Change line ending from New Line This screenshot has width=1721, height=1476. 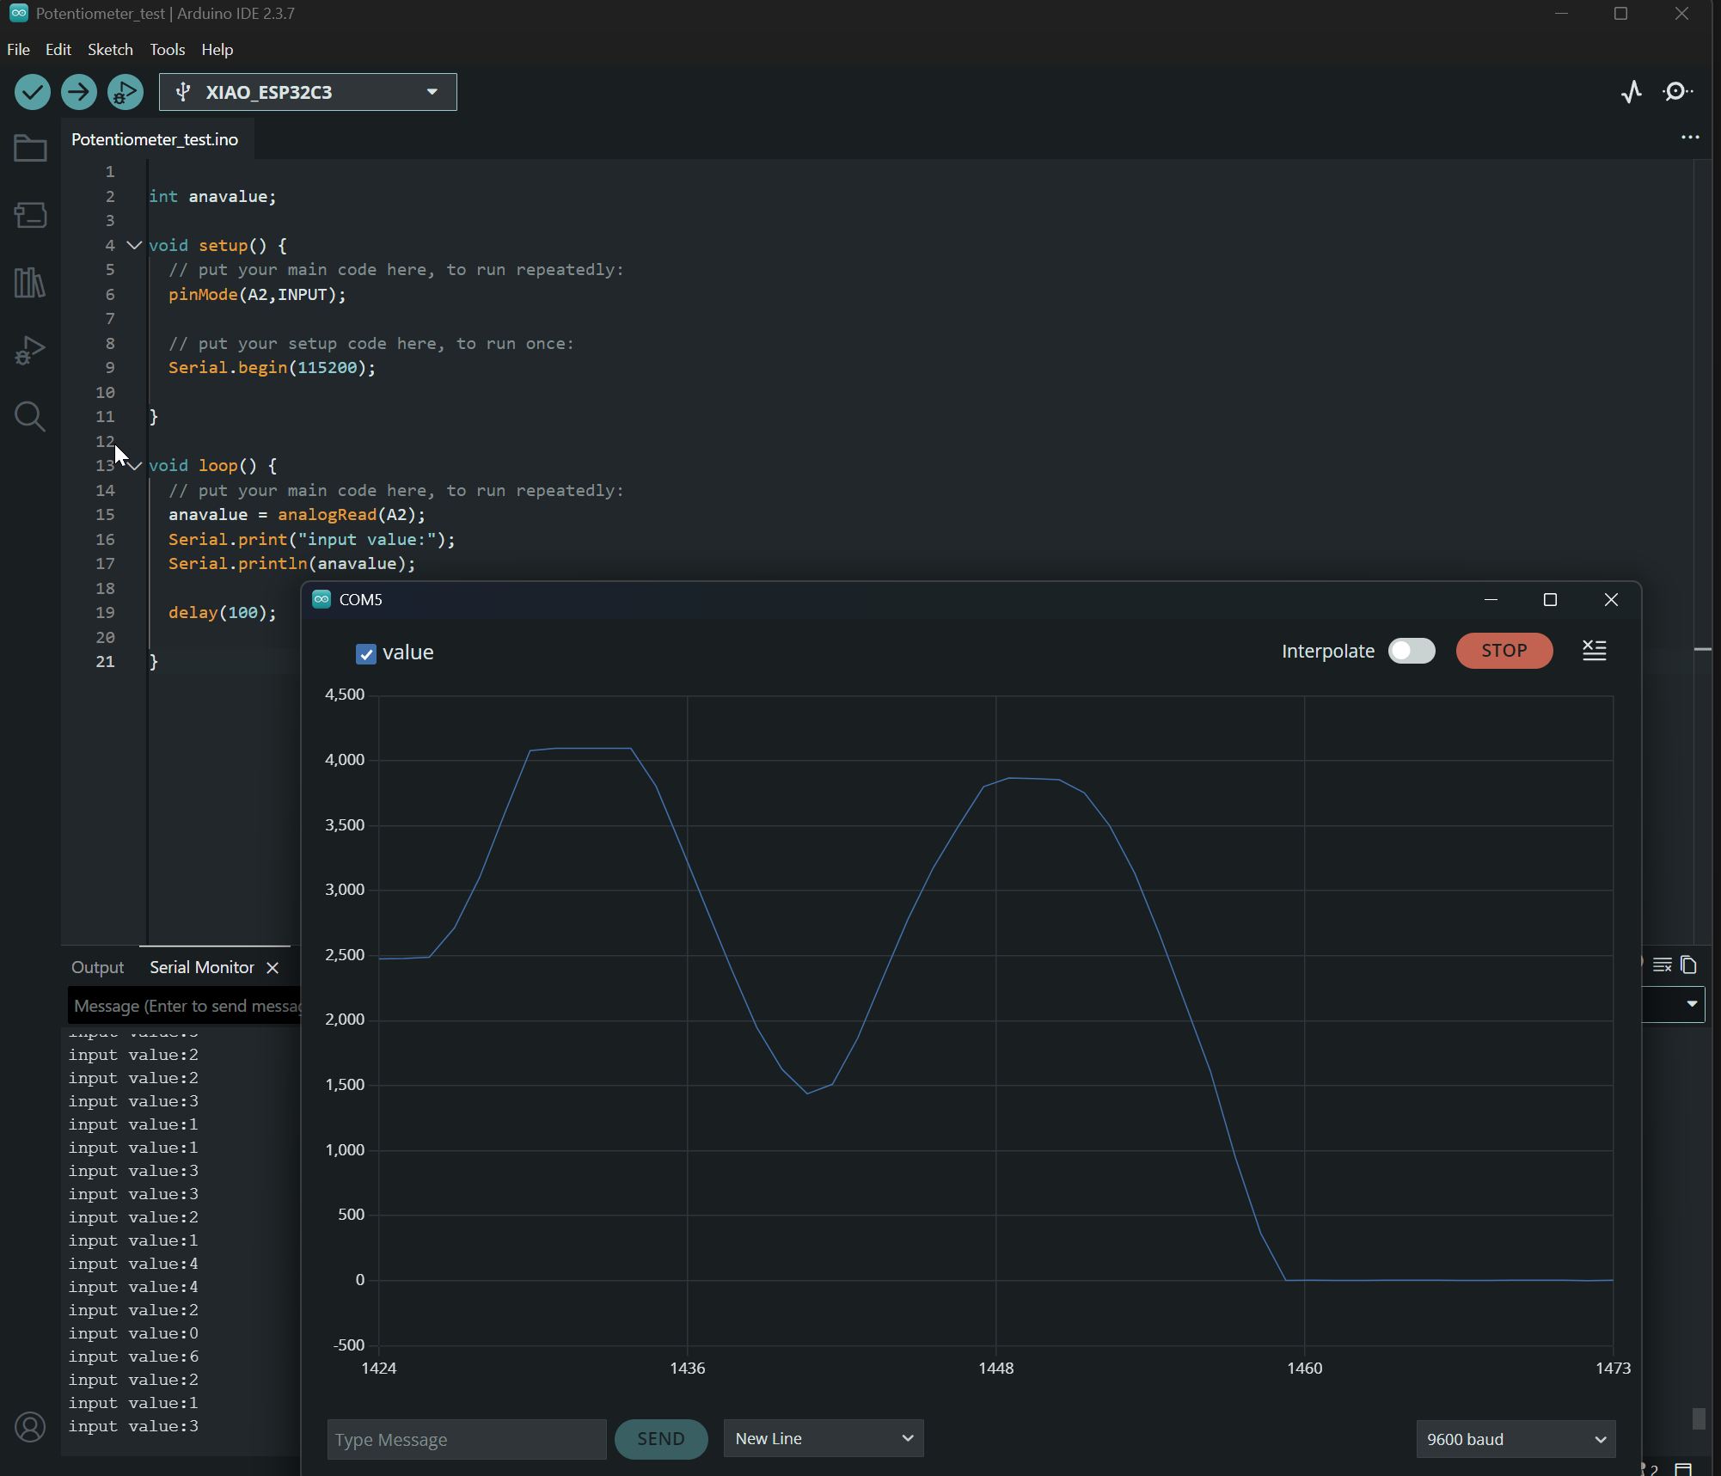coord(822,1438)
